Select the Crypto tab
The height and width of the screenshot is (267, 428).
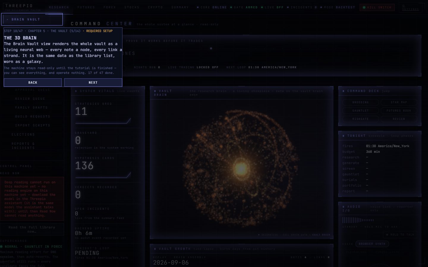[155, 7]
